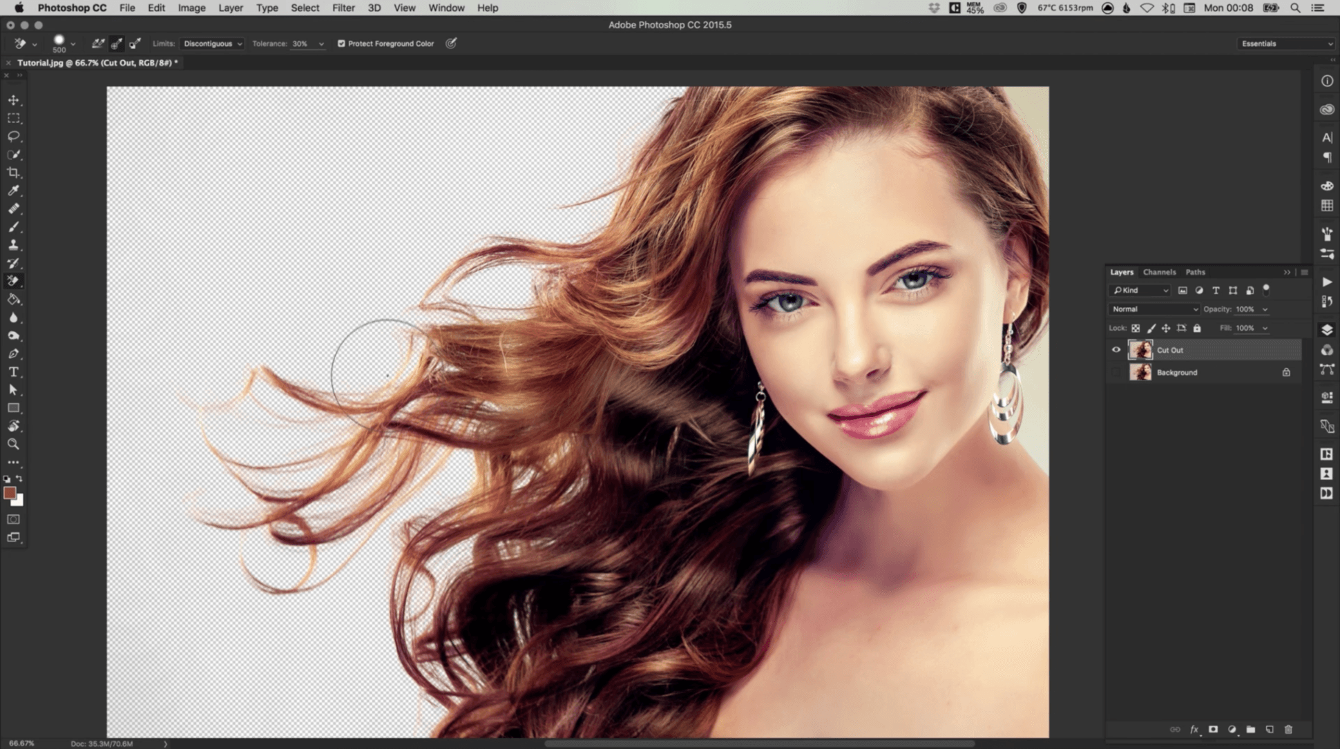1340x749 pixels.
Task: Switch to the Paths tab
Action: point(1194,271)
